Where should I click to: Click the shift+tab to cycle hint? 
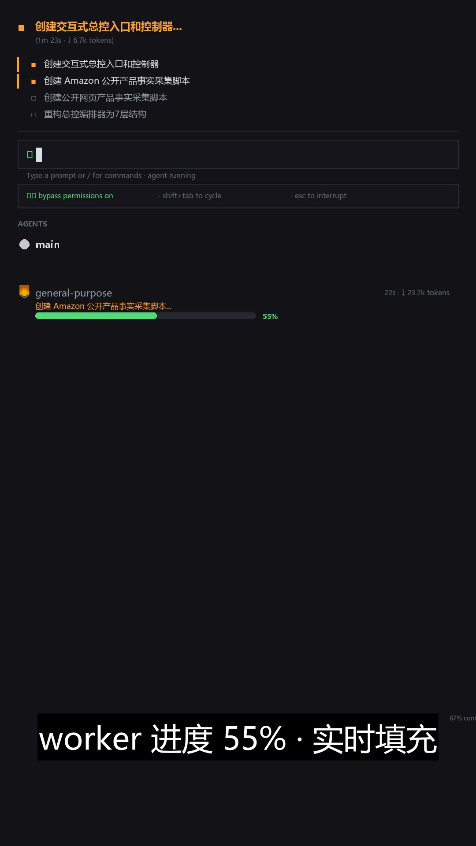(x=190, y=196)
